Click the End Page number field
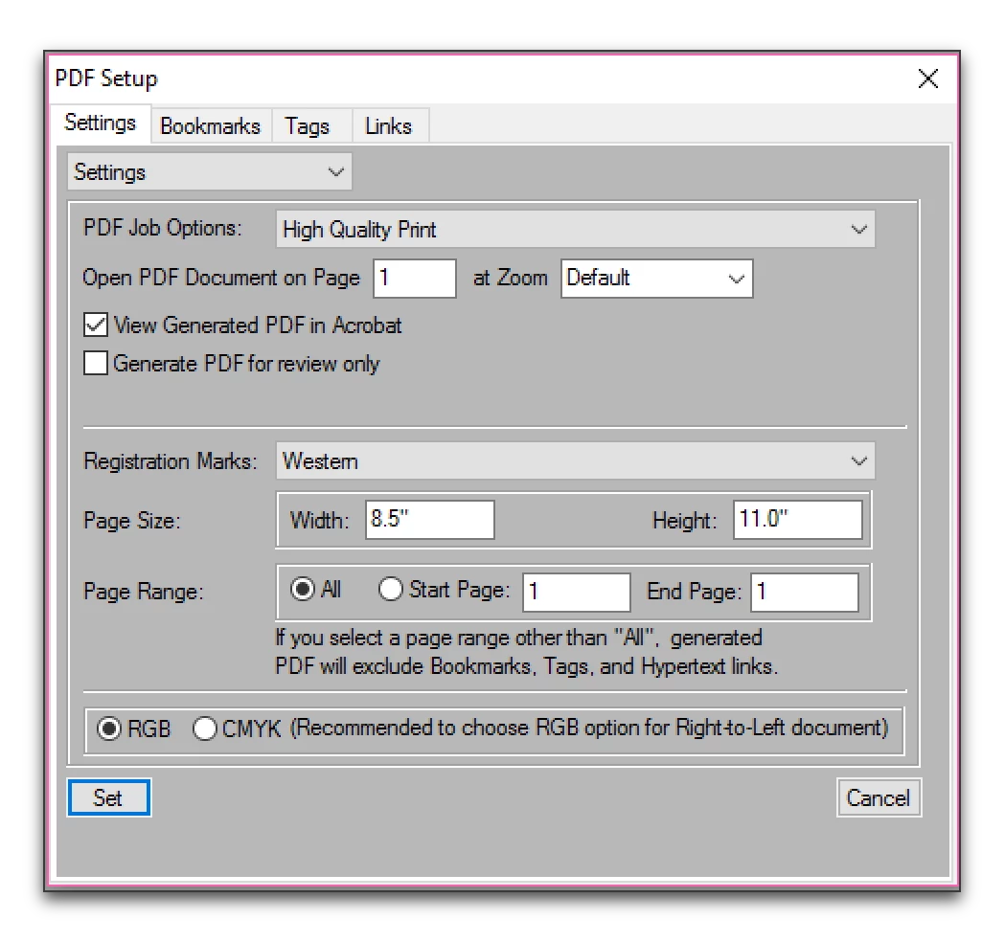This screenshot has height=942, width=1005. point(805,592)
